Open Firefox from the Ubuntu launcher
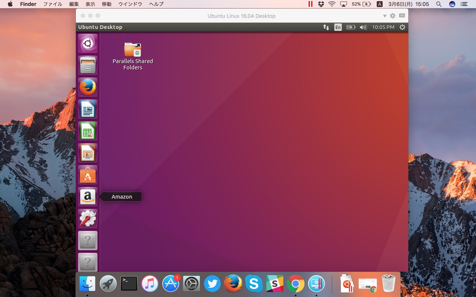Image resolution: width=476 pixels, height=297 pixels. [x=88, y=87]
